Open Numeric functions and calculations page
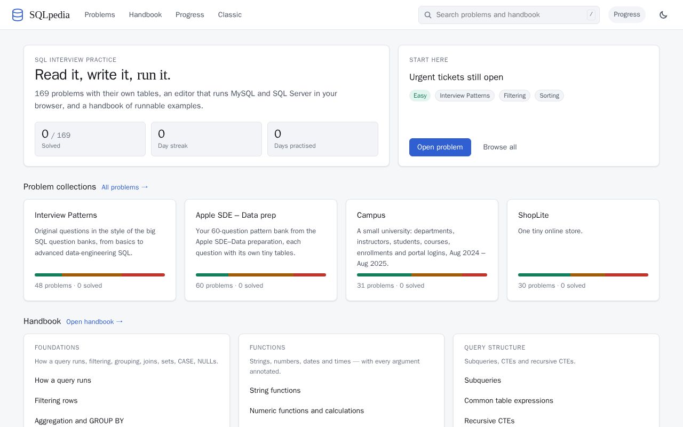Viewport: 683px width, 427px height. click(x=307, y=411)
